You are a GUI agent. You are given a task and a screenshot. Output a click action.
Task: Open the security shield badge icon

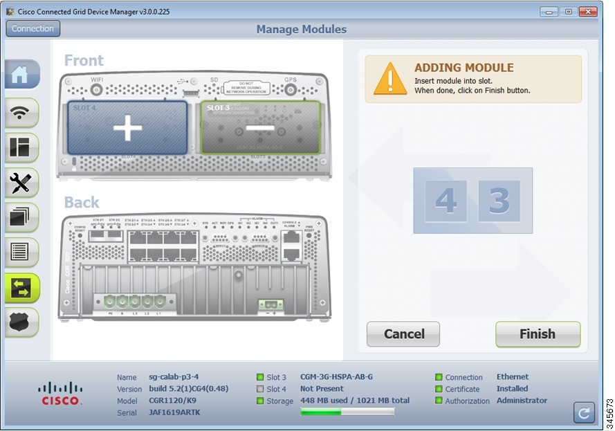[x=21, y=322]
